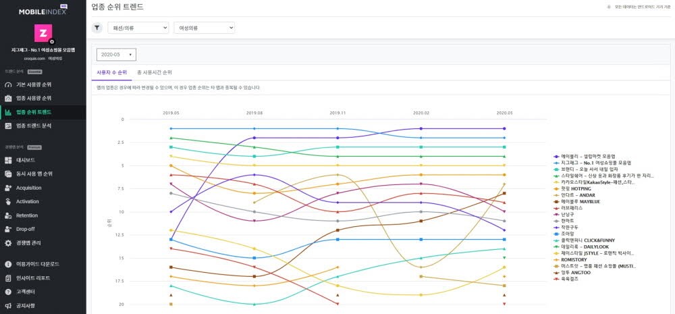Screen dimensions: 675x314
Task: Click the Acquisition person-plus icon
Action: [7, 188]
